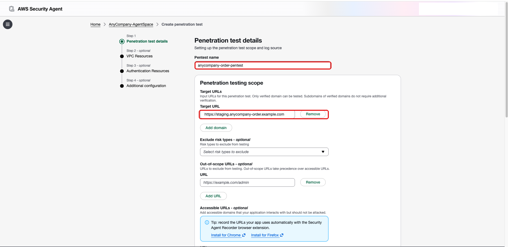Click the Accessible URLs - optional label
Screen dimensions: 508x247
coord(224,208)
